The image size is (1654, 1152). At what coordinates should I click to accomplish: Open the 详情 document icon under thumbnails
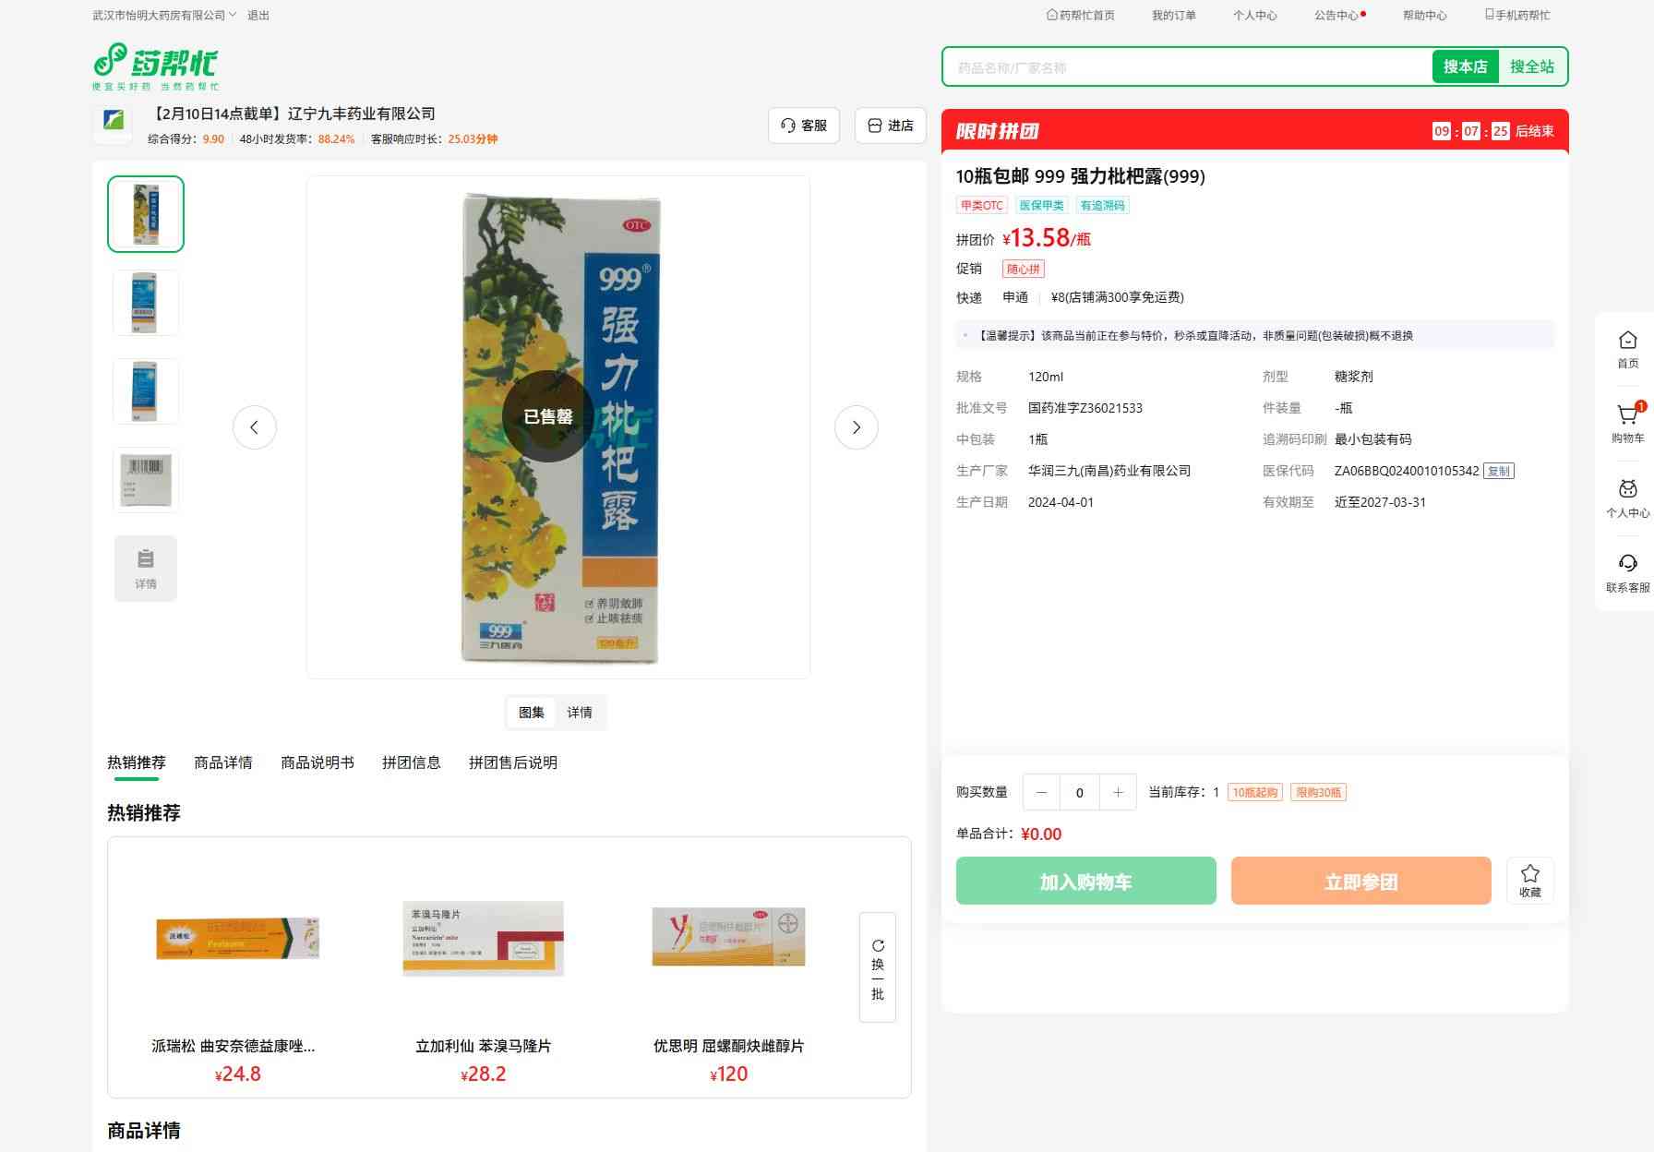pyautogui.click(x=146, y=569)
